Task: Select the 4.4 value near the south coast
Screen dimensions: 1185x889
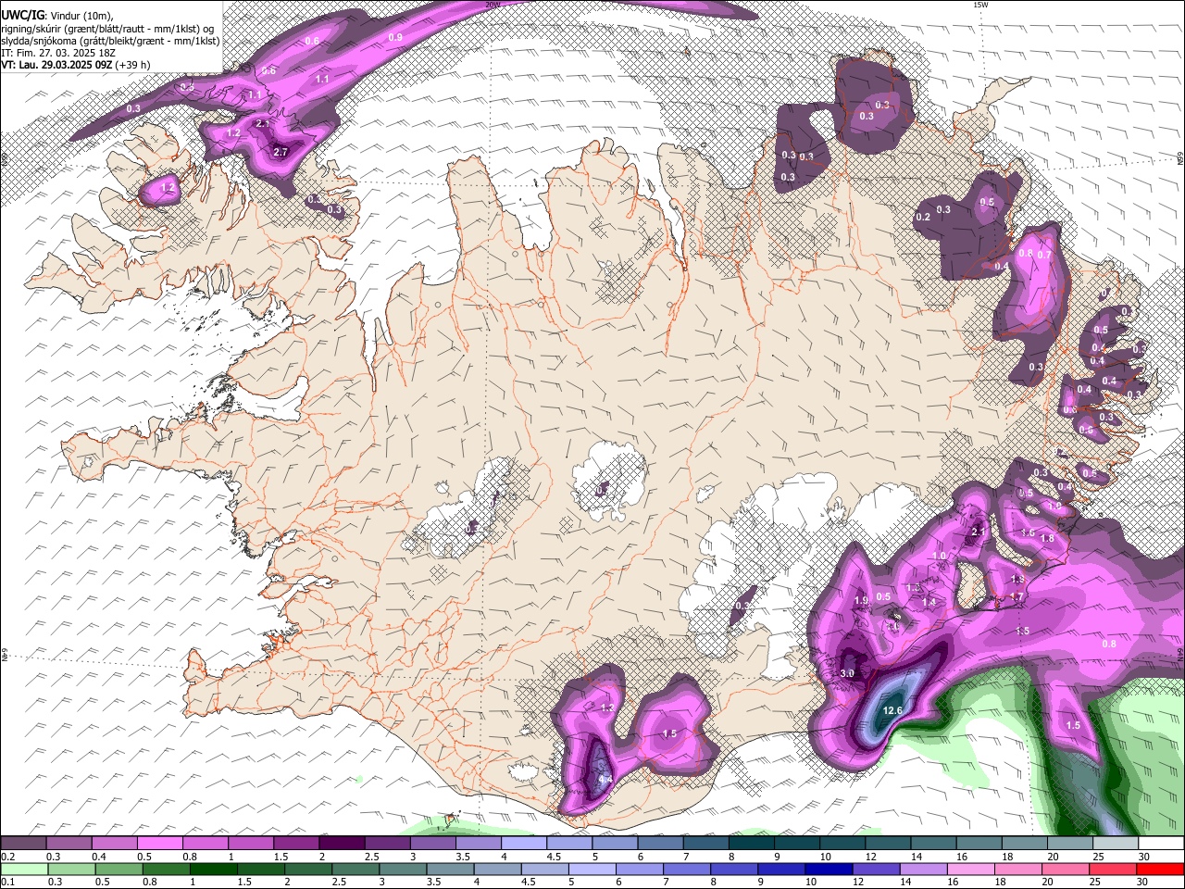Action: point(605,781)
